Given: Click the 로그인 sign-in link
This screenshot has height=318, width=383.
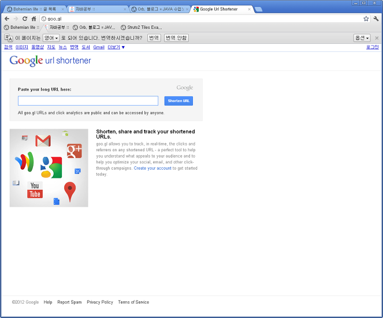Looking at the screenshot, I should click(x=373, y=47).
